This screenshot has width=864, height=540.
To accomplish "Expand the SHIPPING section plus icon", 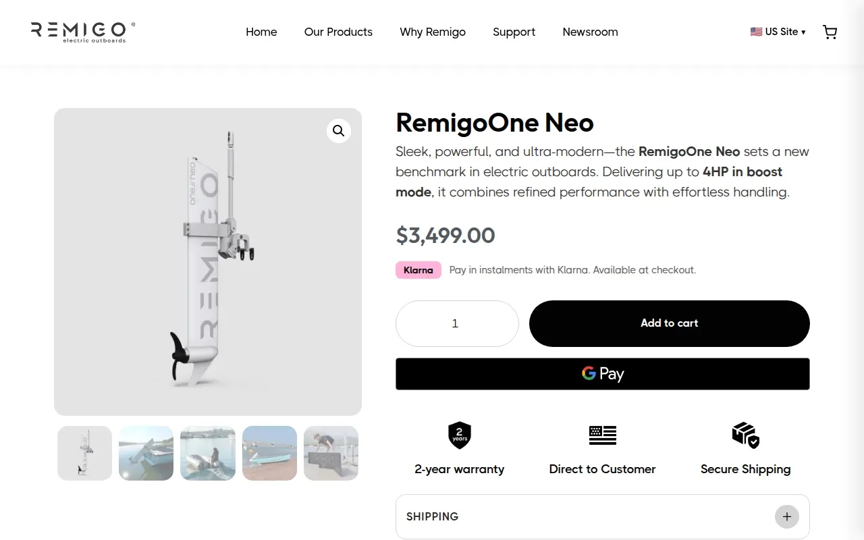I will 787,517.
